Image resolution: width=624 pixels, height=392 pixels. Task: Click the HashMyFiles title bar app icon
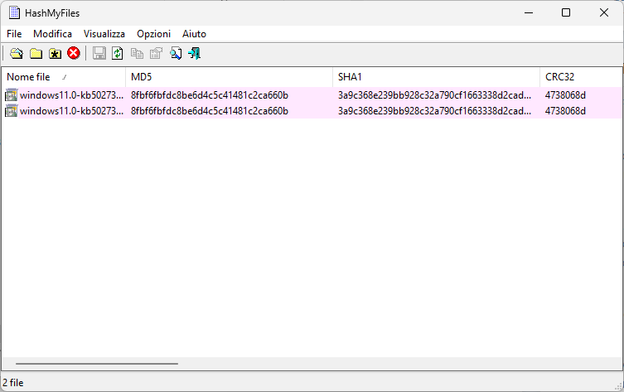coord(14,12)
